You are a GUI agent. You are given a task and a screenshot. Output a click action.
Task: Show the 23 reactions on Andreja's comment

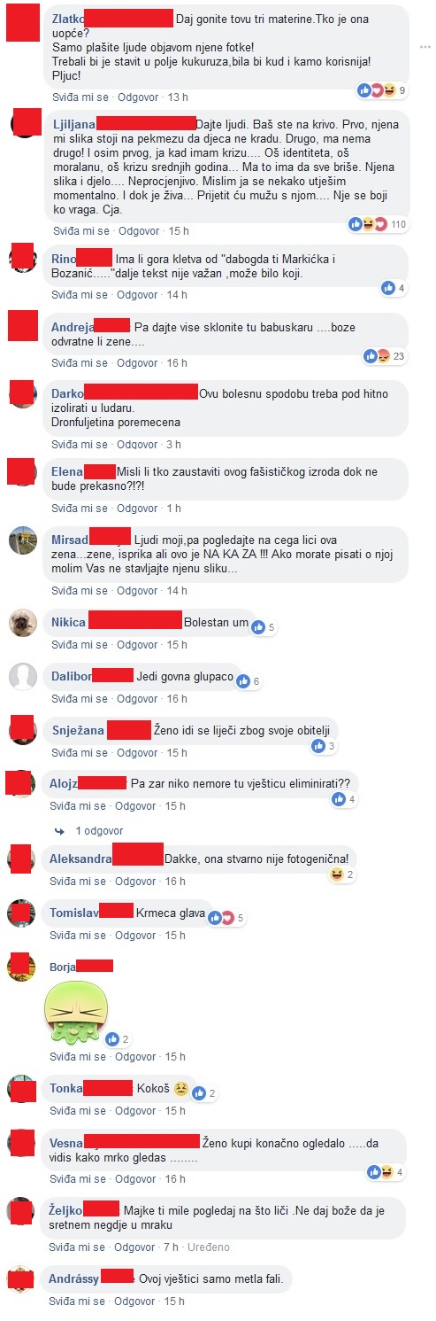point(386,356)
